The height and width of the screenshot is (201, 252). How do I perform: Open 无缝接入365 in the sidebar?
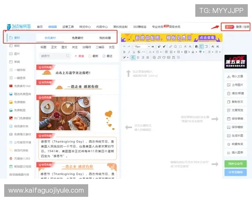click(x=20, y=159)
